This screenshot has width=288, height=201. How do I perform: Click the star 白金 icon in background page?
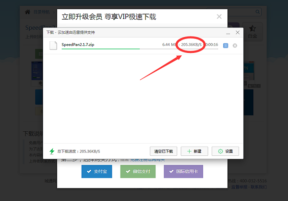click(x=252, y=32)
